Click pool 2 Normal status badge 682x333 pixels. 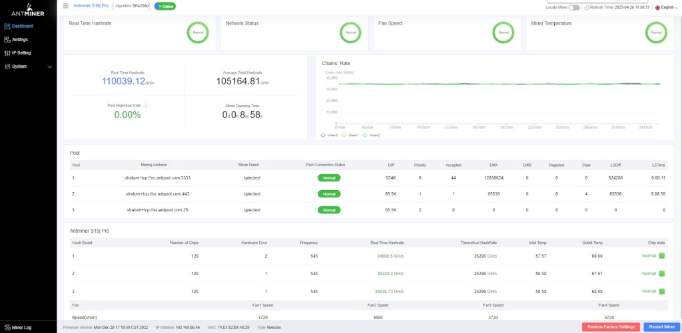pos(329,193)
